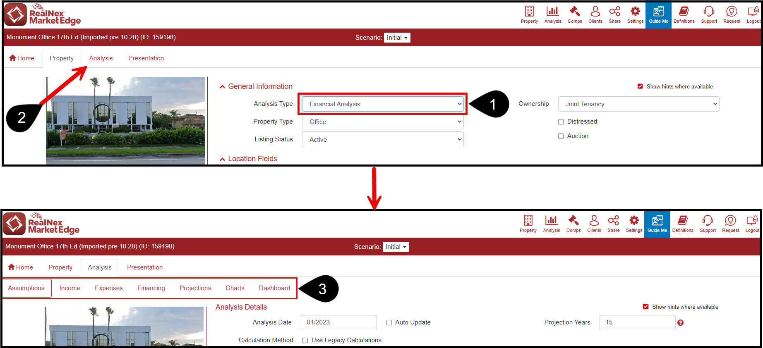
Task: Select Property tab in upper screenshot
Action: pyautogui.click(x=62, y=58)
